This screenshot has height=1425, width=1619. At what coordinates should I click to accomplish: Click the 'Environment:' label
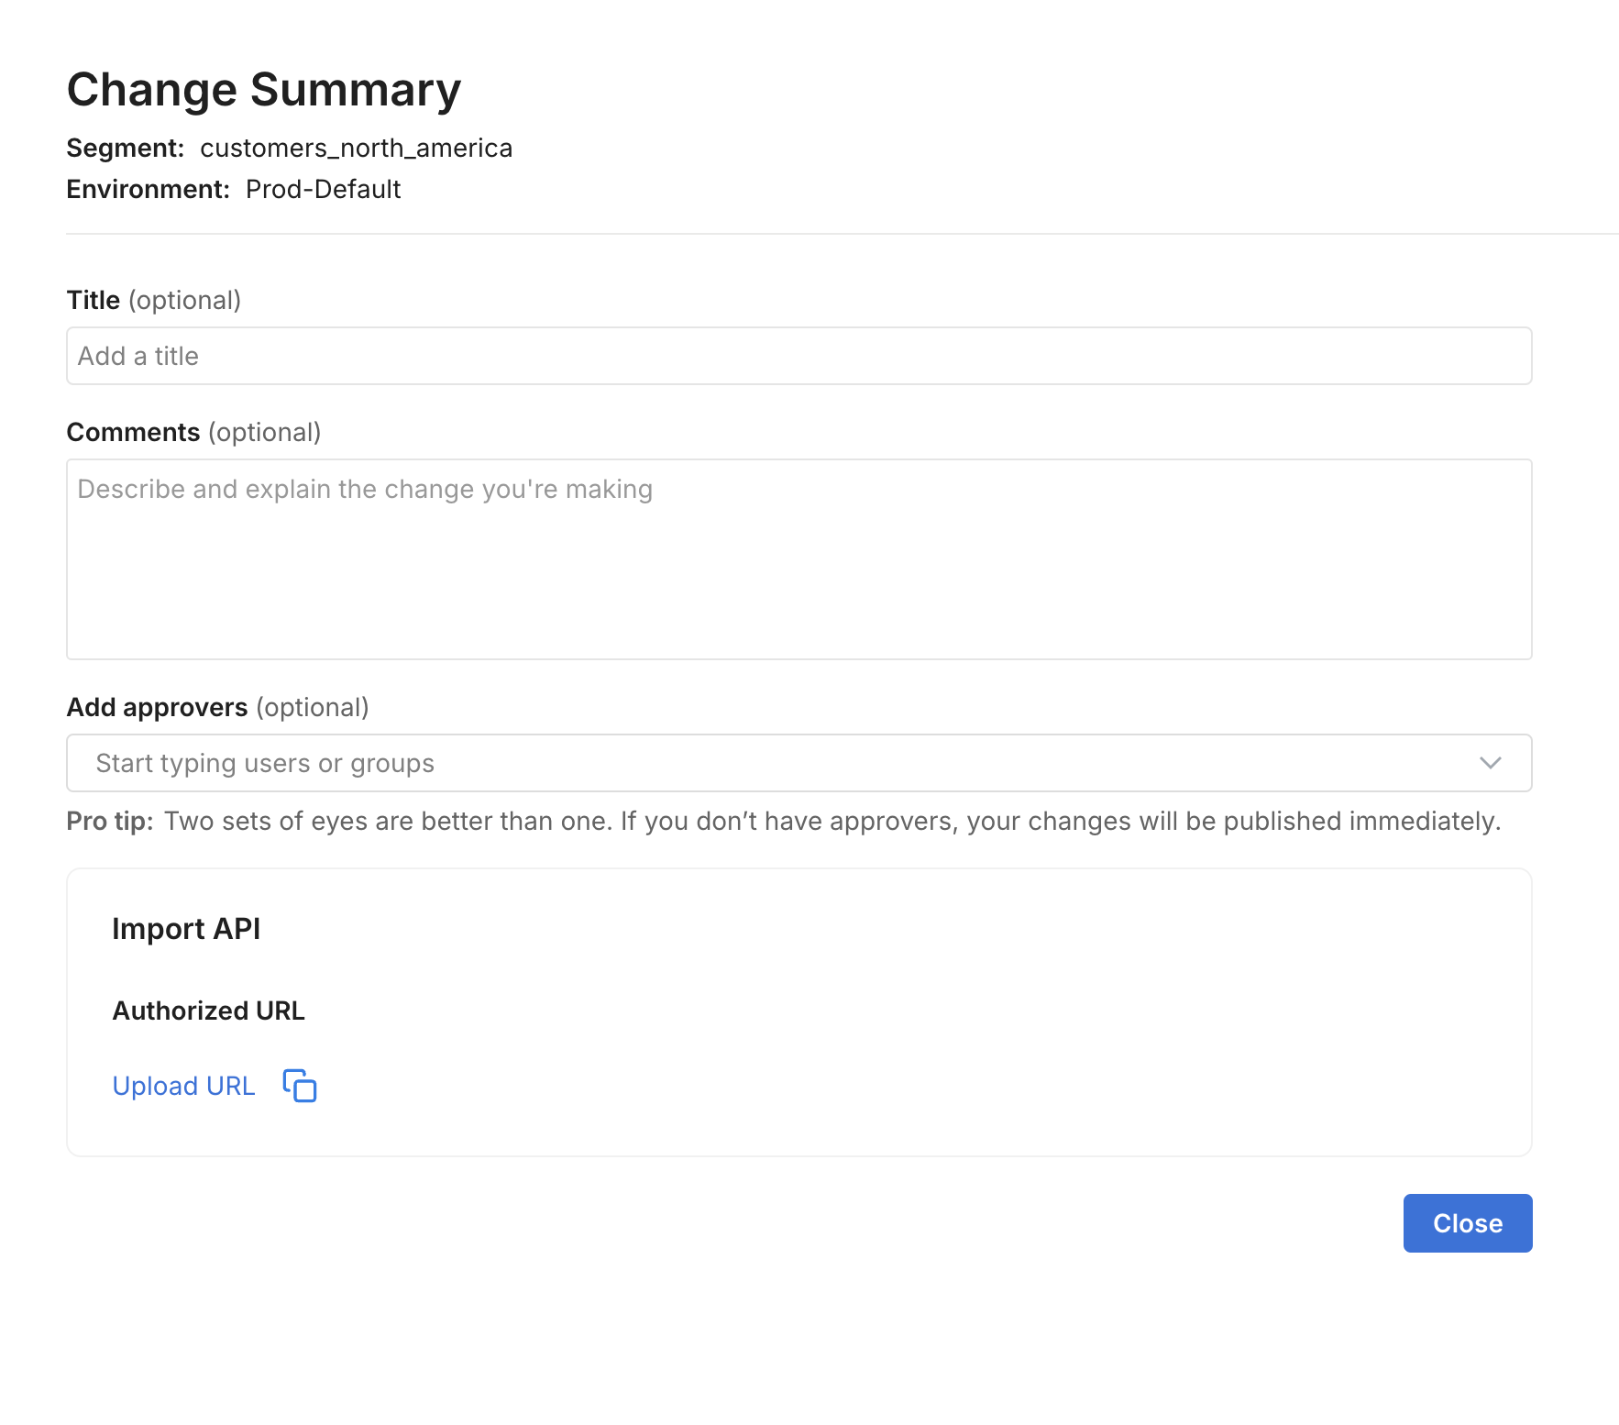tap(148, 190)
